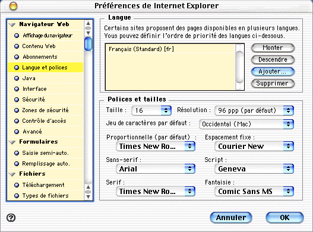Open the Proportionnelle font dropdown
Image resolution: width=313 pixels, height=232 pixels.
[156, 147]
